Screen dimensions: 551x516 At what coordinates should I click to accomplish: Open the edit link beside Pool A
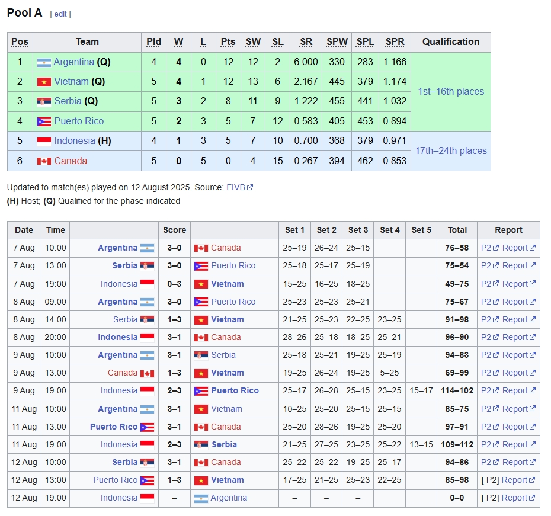pyautogui.click(x=60, y=14)
